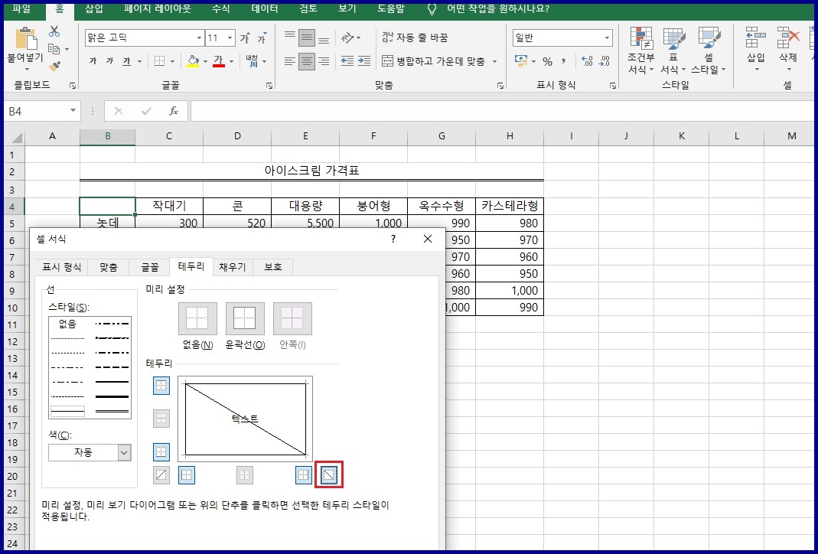818x554 pixels.
Task: Select the 윤곽선 border preset
Action: pyautogui.click(x=244, y=317)
